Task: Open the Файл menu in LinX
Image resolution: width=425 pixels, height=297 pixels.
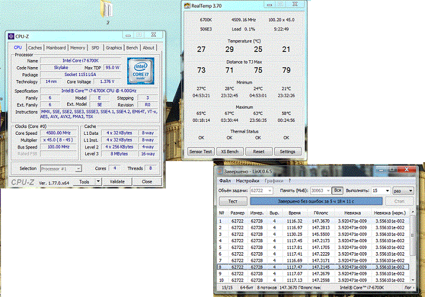Action: 225,181
